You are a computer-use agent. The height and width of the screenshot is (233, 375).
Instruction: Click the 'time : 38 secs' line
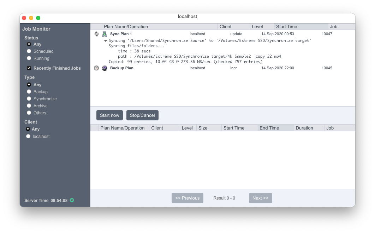click(134, 51)
